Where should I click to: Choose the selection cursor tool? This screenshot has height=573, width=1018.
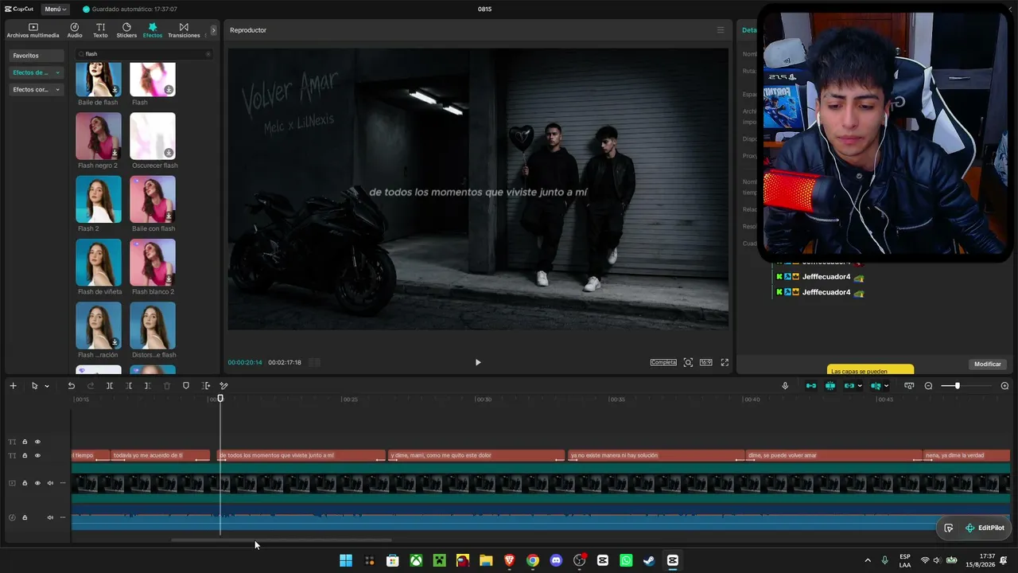34,386
